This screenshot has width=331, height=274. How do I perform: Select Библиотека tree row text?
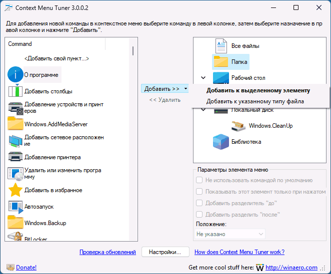tap(246, 142)
